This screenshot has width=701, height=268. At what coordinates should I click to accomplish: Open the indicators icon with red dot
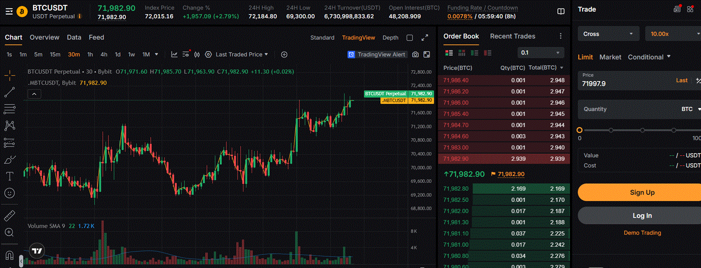click(186, 54)
